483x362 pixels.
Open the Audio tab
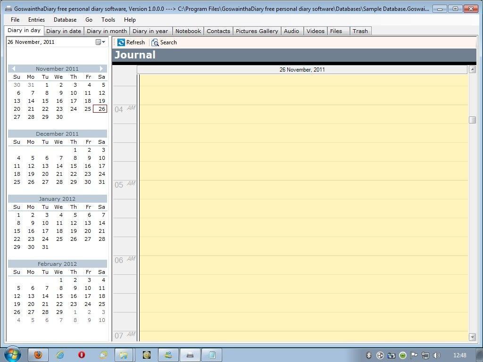(291, 31)
